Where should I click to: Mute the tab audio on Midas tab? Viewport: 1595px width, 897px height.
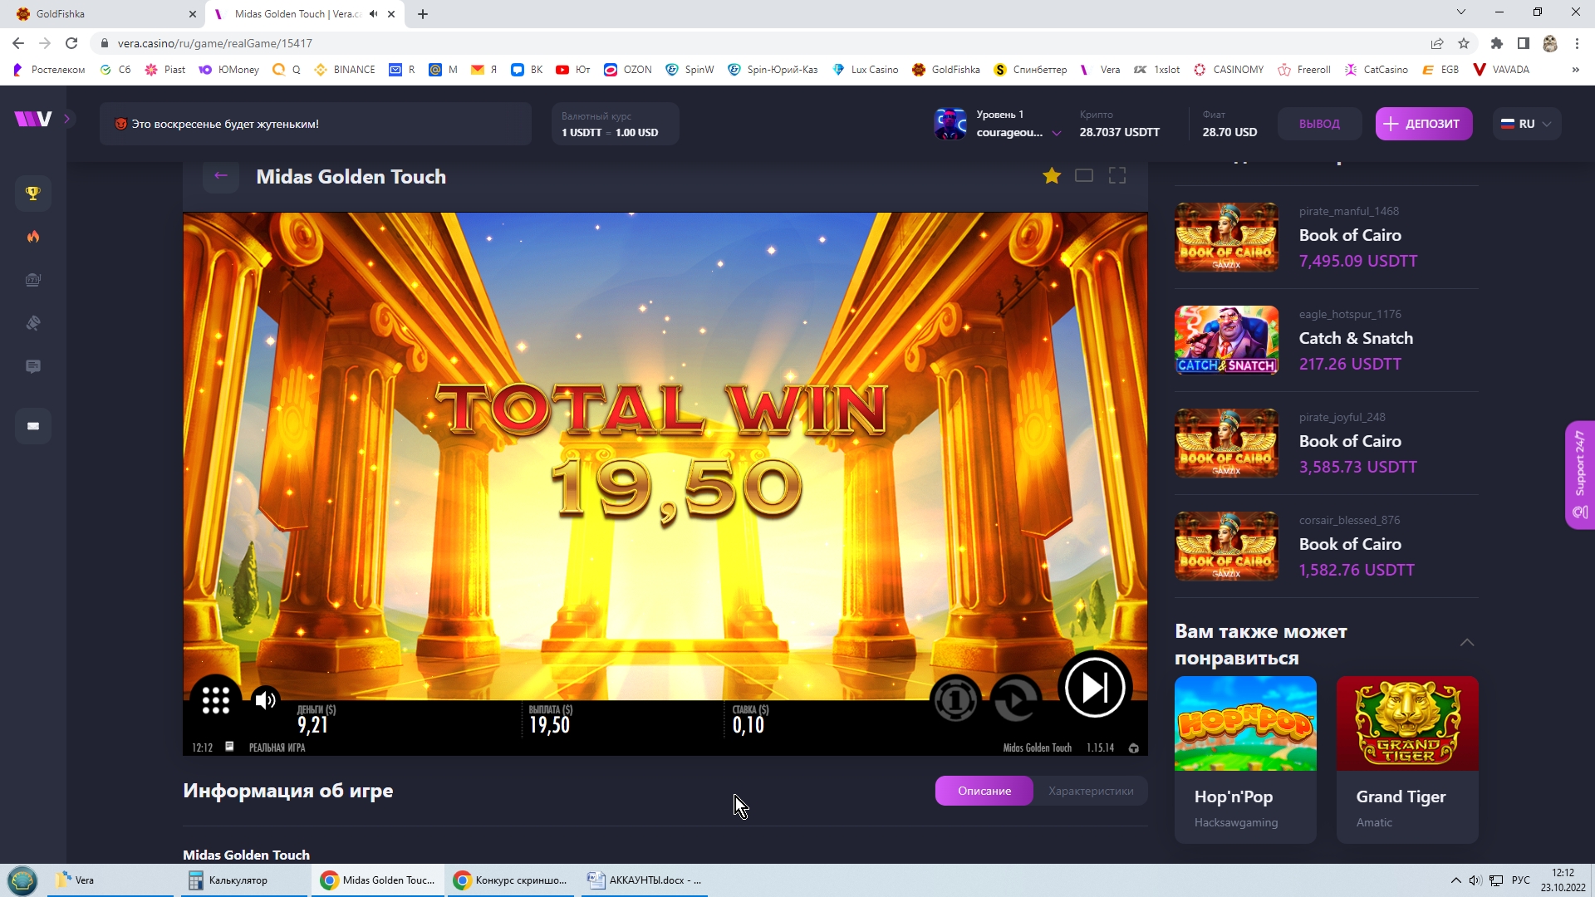[373, 14]
